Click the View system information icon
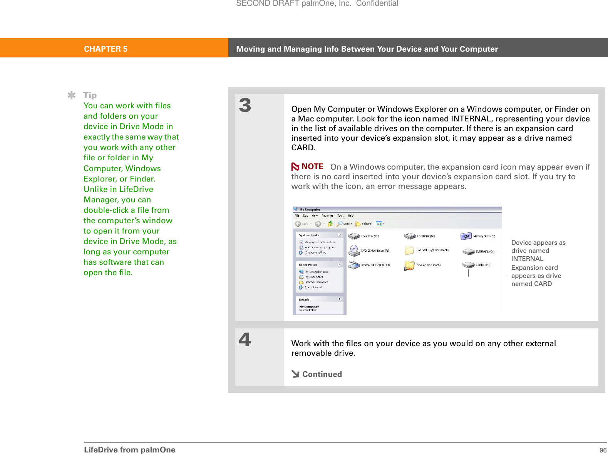This screenshot has height=454, width=608. point(301,242)
